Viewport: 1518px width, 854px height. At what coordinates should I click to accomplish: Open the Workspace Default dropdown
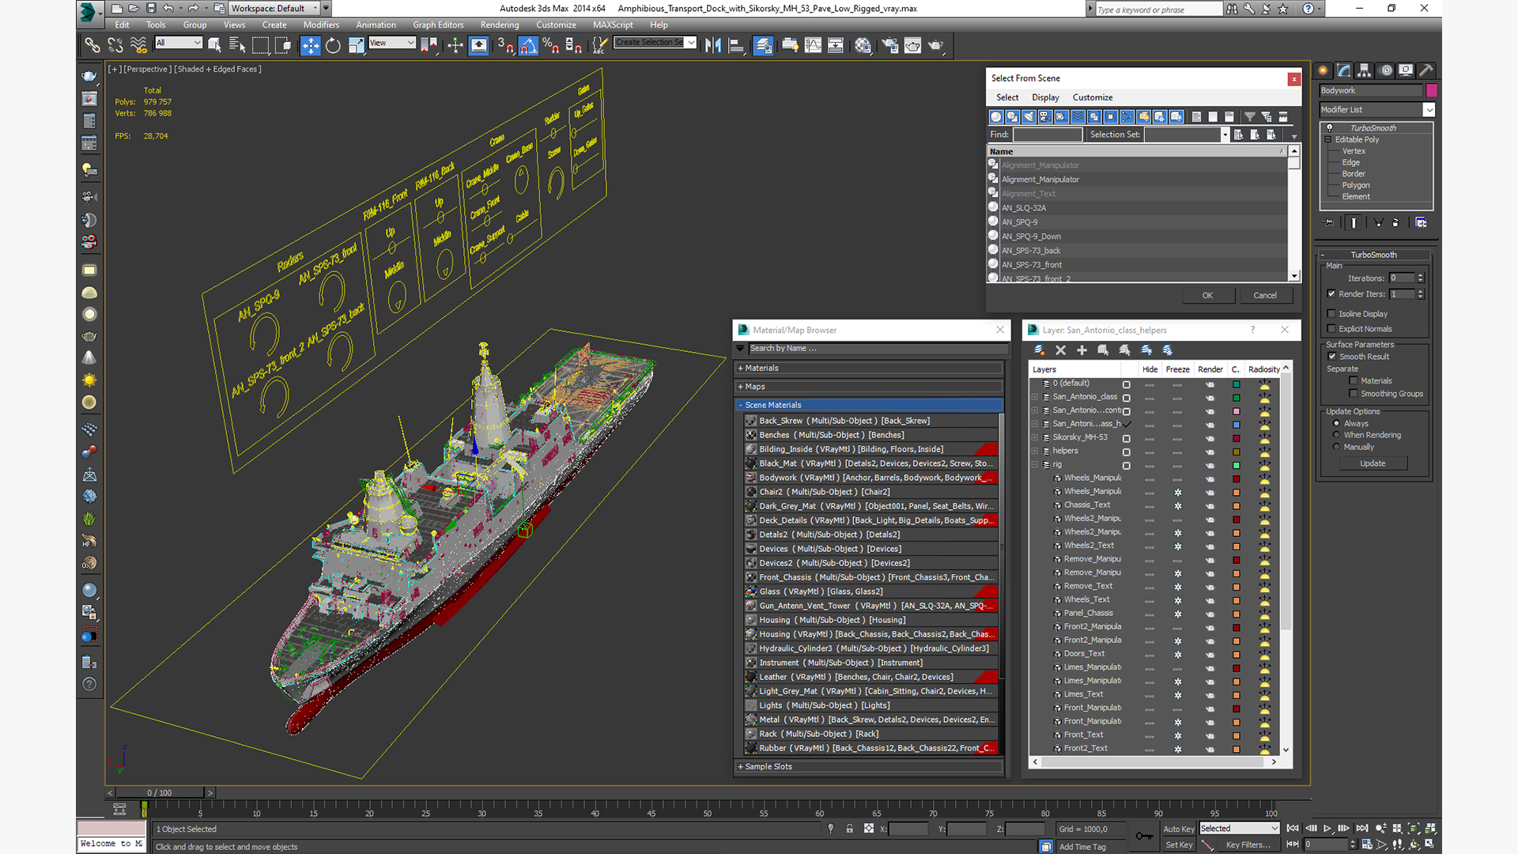(274, 9)
